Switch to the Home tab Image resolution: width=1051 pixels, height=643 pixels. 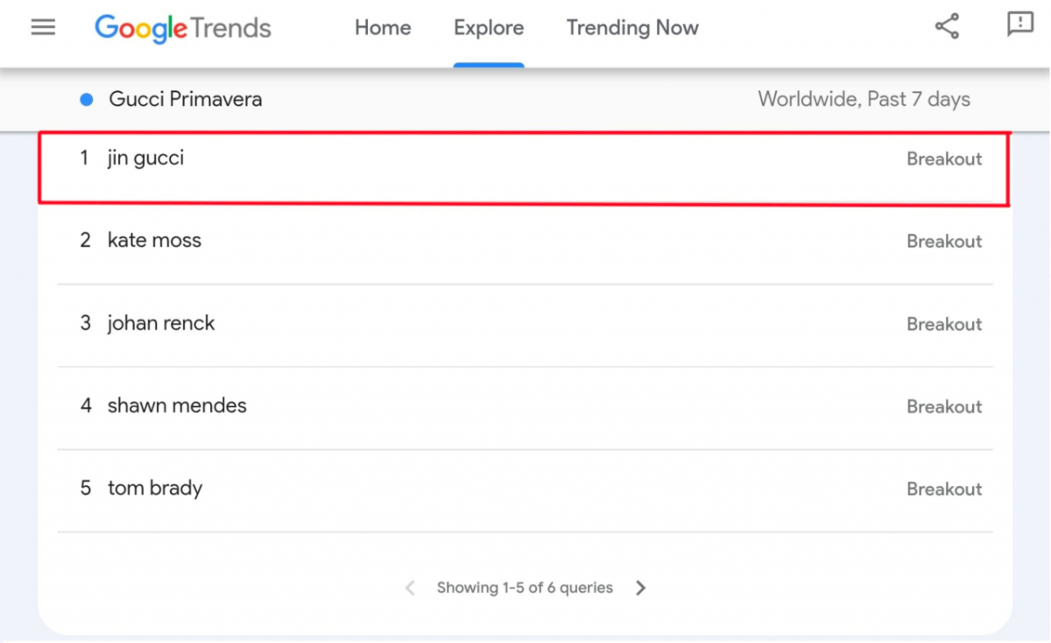pyautogui.click(x=383, y=28)
